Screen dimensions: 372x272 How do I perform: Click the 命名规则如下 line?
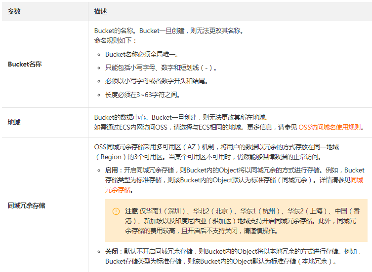(115, 40)
